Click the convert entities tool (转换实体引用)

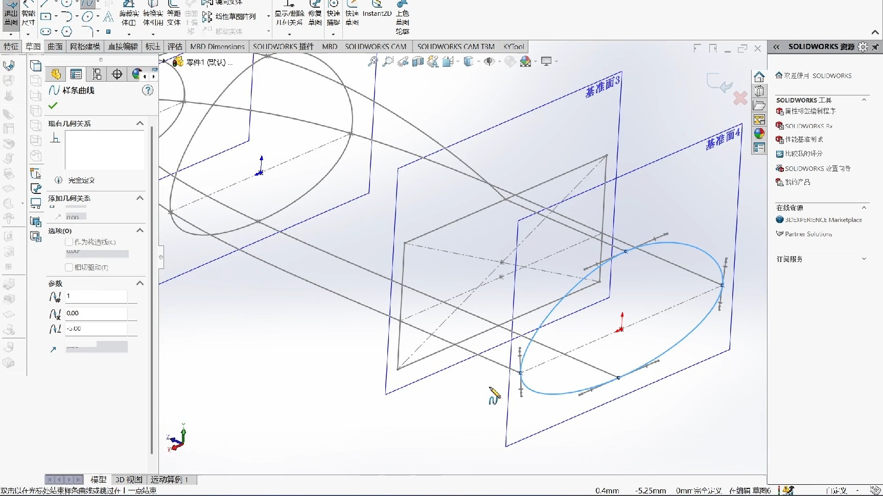(153, 16)
